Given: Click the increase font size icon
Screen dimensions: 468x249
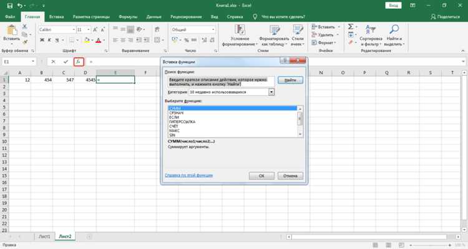Looking at the screenshot, I should [95, 29].
